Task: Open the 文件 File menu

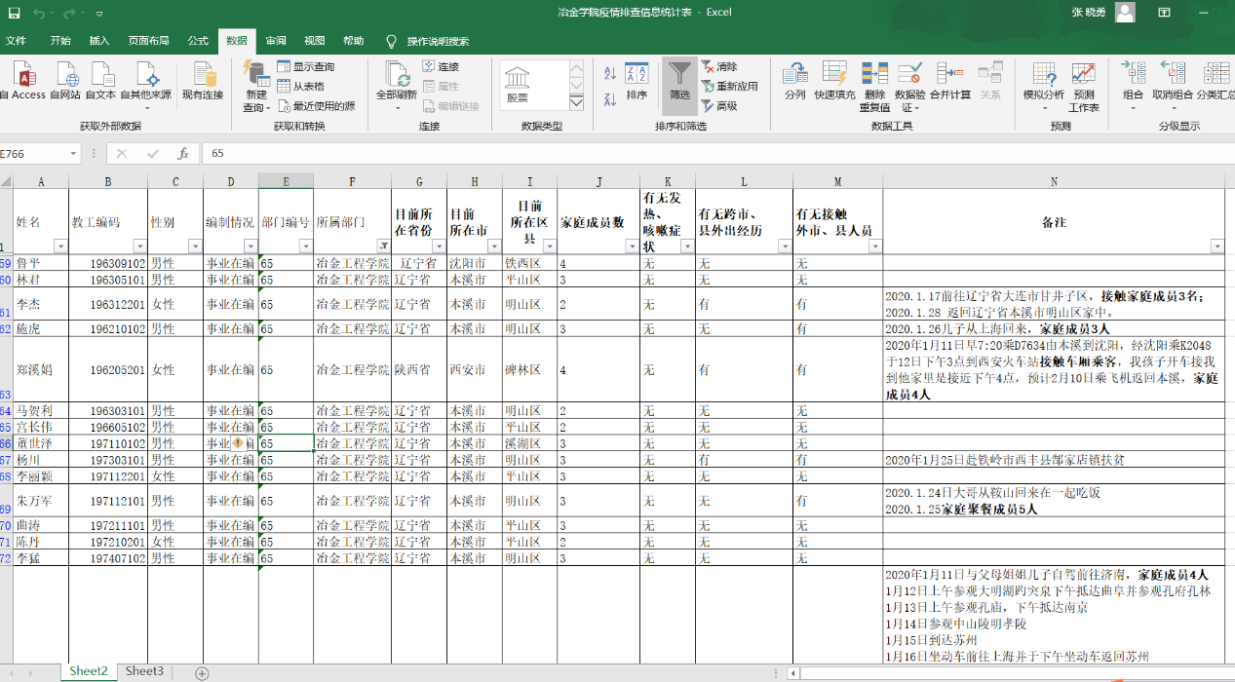Action: [x=16, y=41]
